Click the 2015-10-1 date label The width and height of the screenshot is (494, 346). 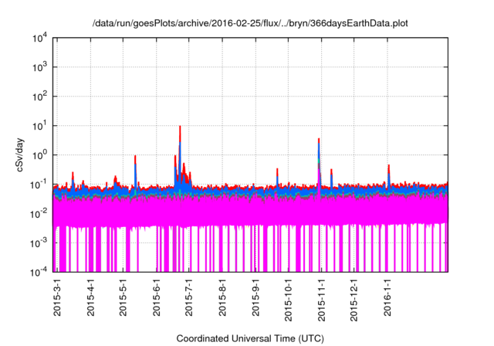click(x=288, y=300)
